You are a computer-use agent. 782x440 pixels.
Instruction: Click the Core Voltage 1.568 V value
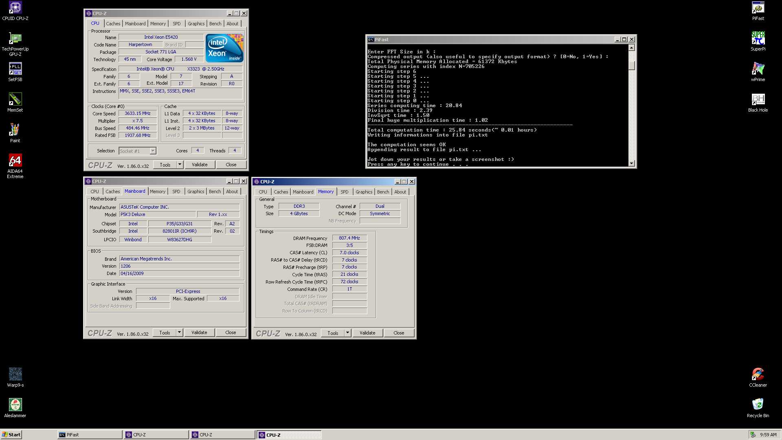click(189, 59)
